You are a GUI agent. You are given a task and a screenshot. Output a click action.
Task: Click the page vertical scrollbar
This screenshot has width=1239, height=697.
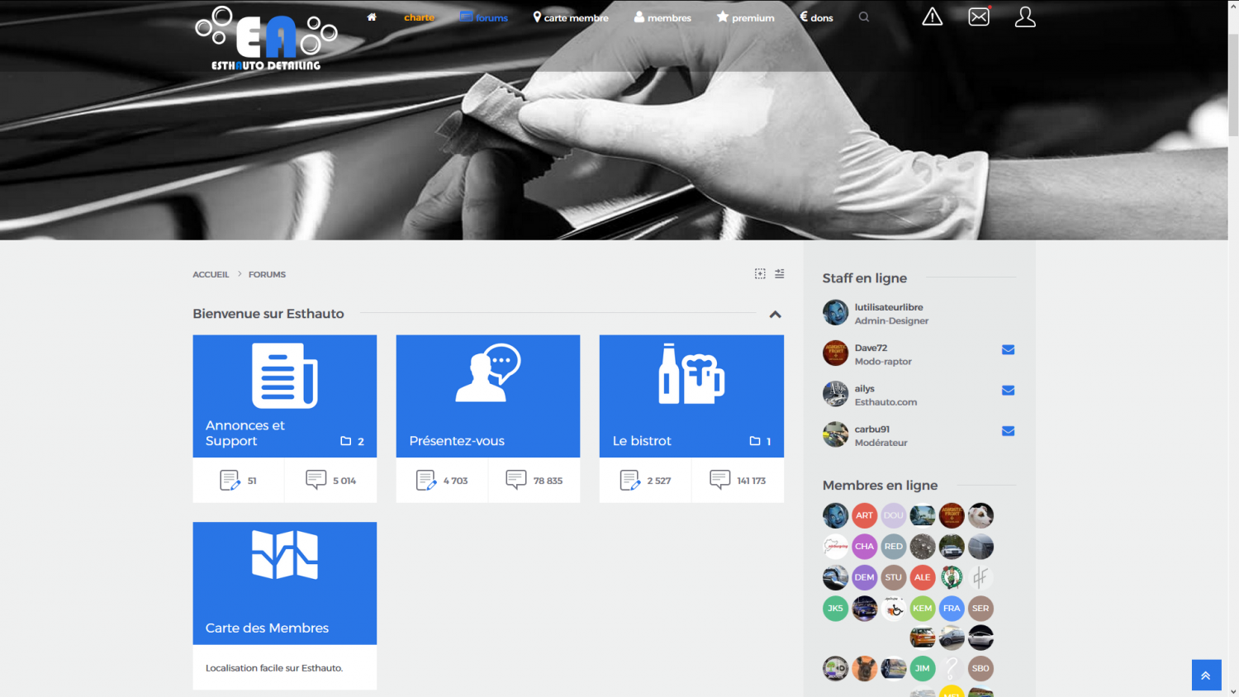tap(1233, 330)
